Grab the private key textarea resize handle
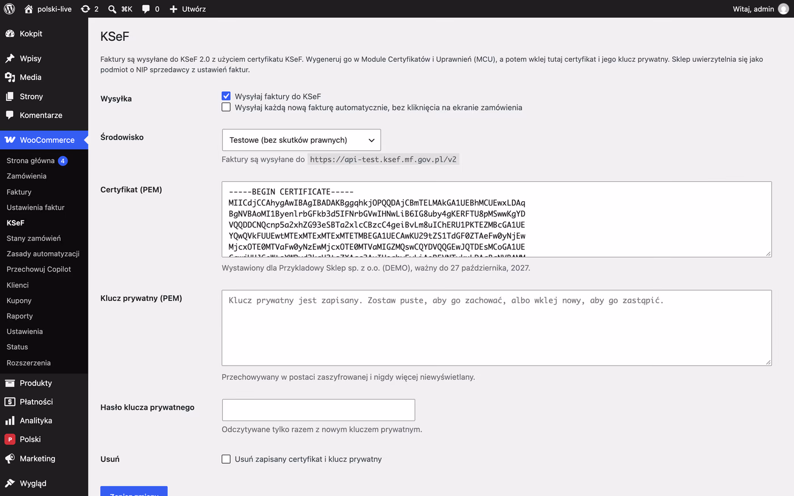 click(x=768, y=362)
